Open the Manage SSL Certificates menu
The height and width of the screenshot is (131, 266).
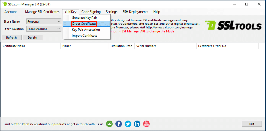click(x=42, y=12)
